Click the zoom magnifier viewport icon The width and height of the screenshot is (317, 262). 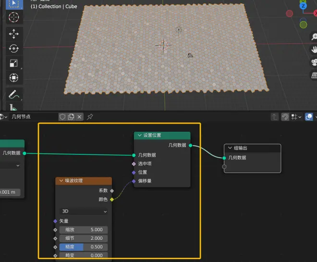(314, 37)
